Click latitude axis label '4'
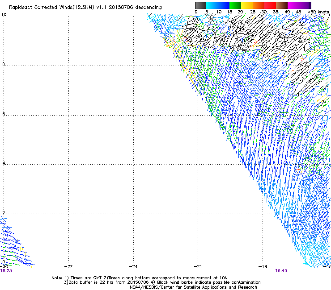Viewport: 331px width, 290px height. click(4, 163)
